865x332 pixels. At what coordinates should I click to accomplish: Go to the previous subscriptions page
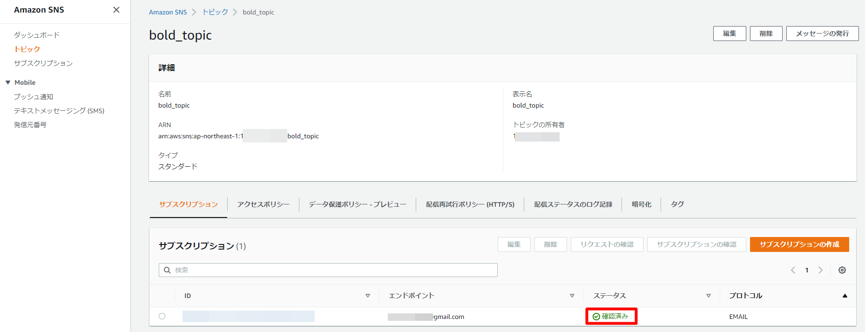793,270
